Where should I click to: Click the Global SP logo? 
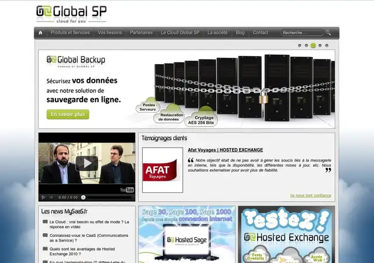pyautogui.click(x=71, y=14)
